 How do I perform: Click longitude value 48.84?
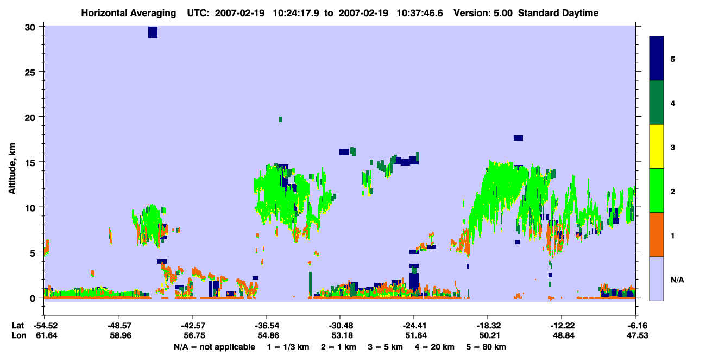[x=563, y=336]
